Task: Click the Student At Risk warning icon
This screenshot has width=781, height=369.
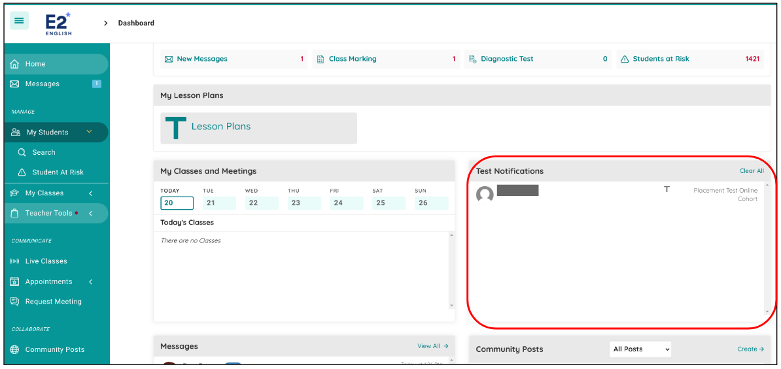Action: pyautogui.click(x=22, y=172)
